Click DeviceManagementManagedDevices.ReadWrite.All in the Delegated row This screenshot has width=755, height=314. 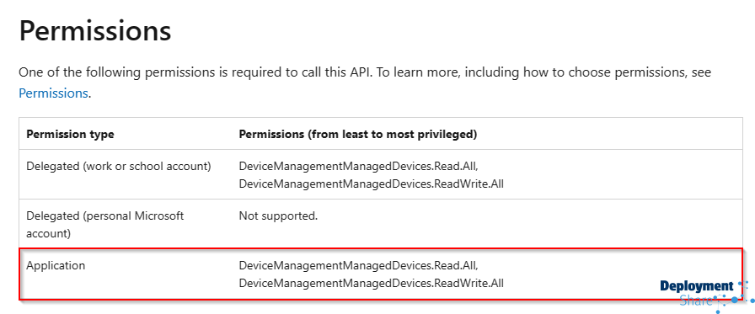[x=372, y=184]
